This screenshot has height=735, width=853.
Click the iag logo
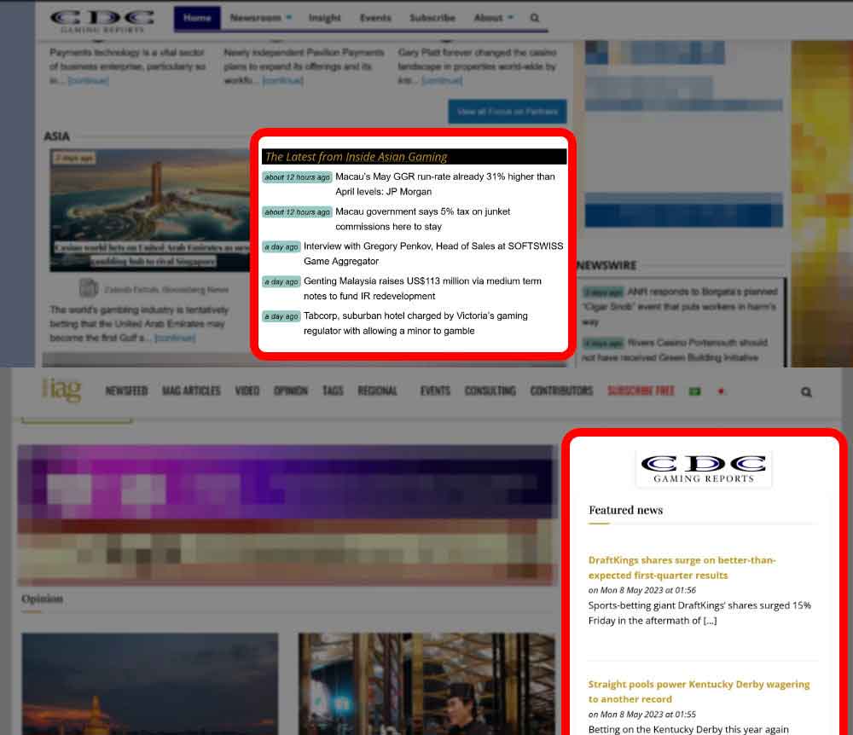pyautogui.click(x=66, y=391)
